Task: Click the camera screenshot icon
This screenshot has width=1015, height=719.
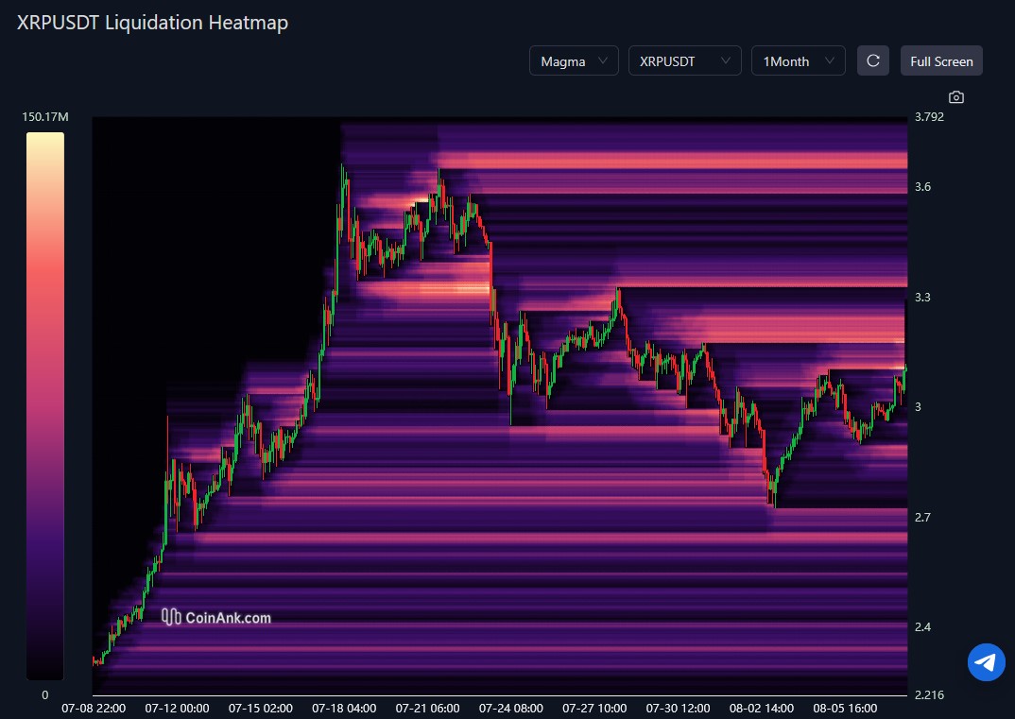Action: pos(956,97)
